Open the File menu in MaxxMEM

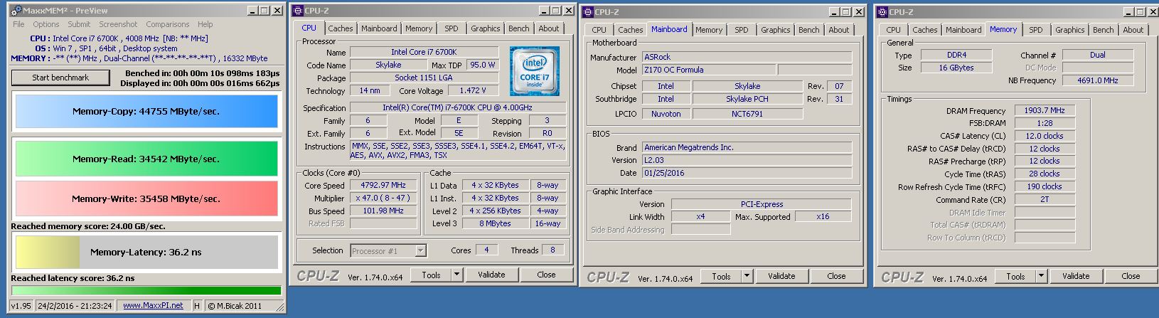[18, 24]
